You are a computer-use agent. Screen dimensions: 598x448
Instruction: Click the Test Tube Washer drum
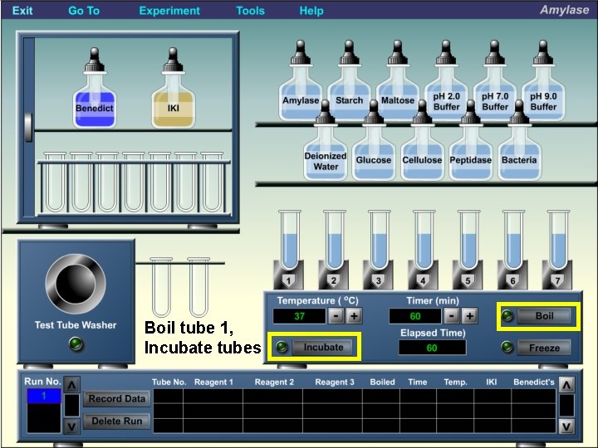(76, 284)
